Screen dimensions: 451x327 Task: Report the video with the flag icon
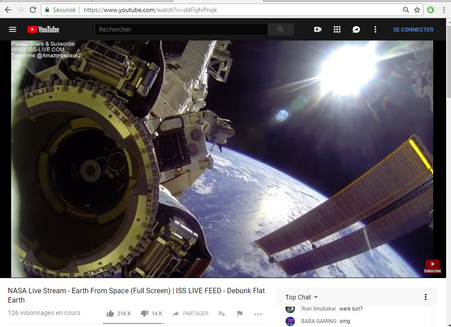coord(240,314)
